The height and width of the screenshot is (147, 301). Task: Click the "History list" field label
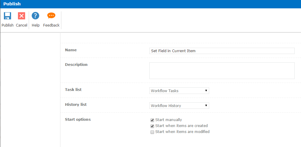point(76,105)
